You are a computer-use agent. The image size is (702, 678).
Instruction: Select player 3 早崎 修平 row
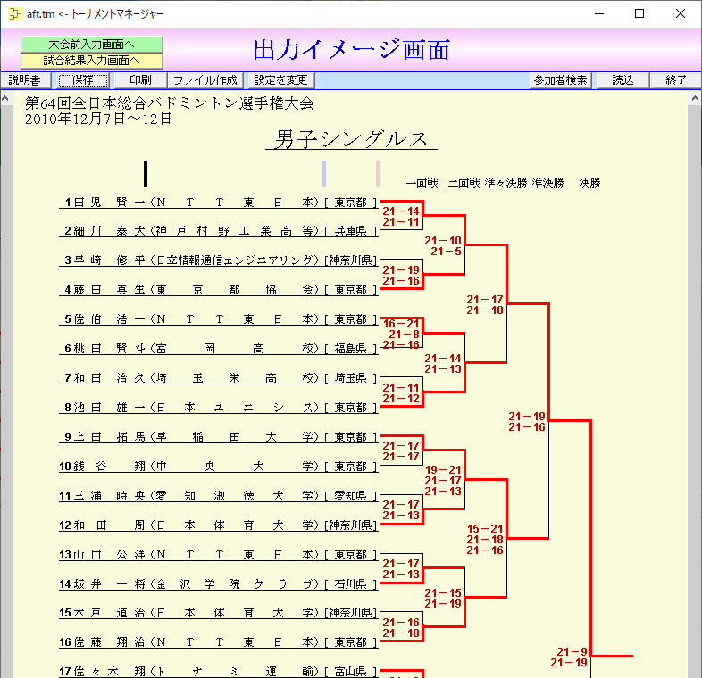click(x=219, y=260)
